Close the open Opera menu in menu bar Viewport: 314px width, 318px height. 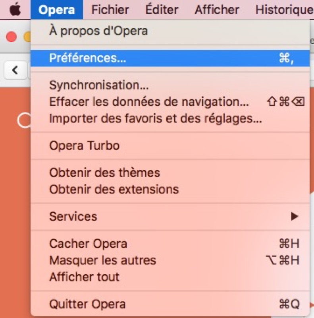pyautogui.click(x=57, y=10)
